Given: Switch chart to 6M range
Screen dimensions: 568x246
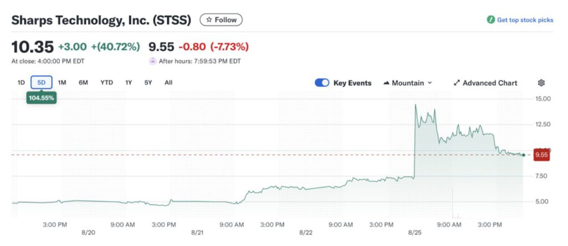Looking at the screenshot, I should pyautogui.click(x=83, y=83).
